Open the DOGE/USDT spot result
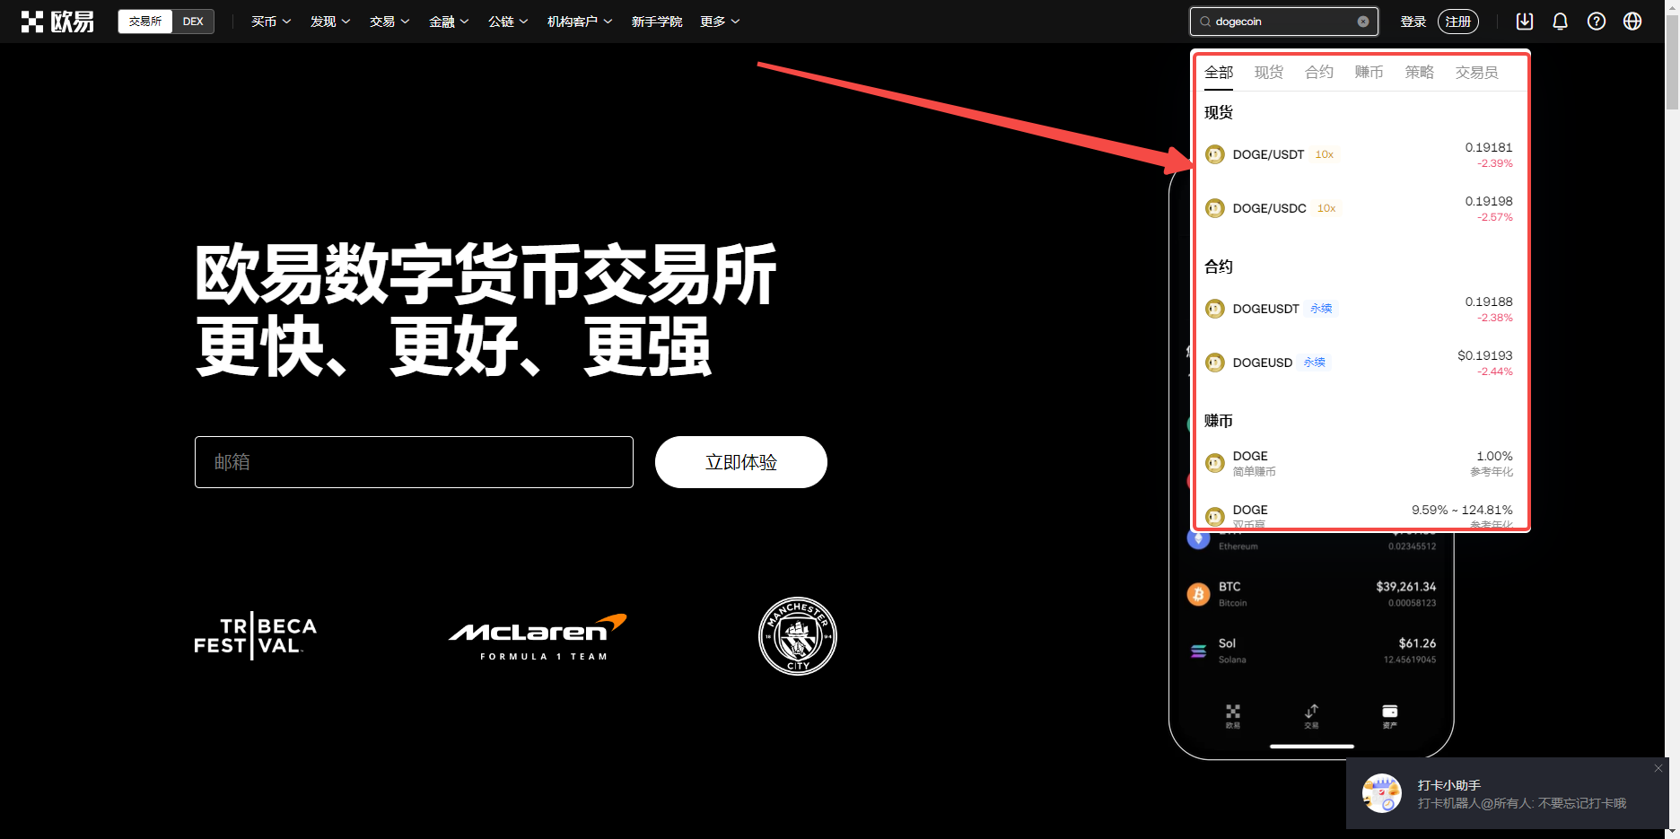 point(1361,154)
